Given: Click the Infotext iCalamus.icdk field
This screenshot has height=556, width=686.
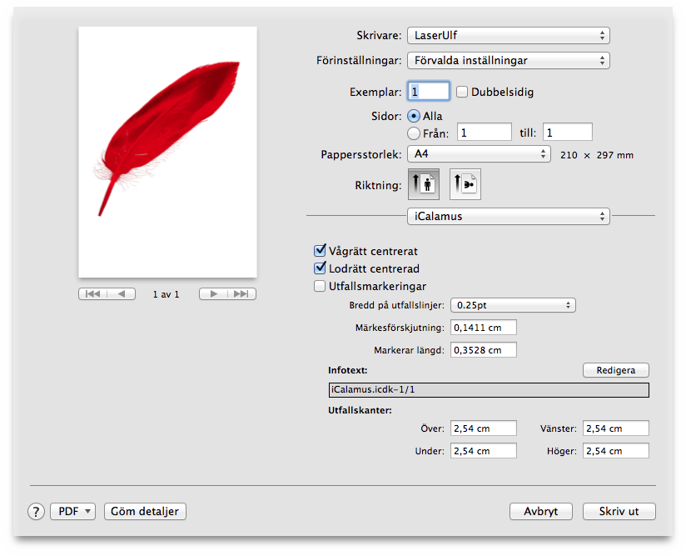Looking at the screenshot, I should [x=489, y=390].
